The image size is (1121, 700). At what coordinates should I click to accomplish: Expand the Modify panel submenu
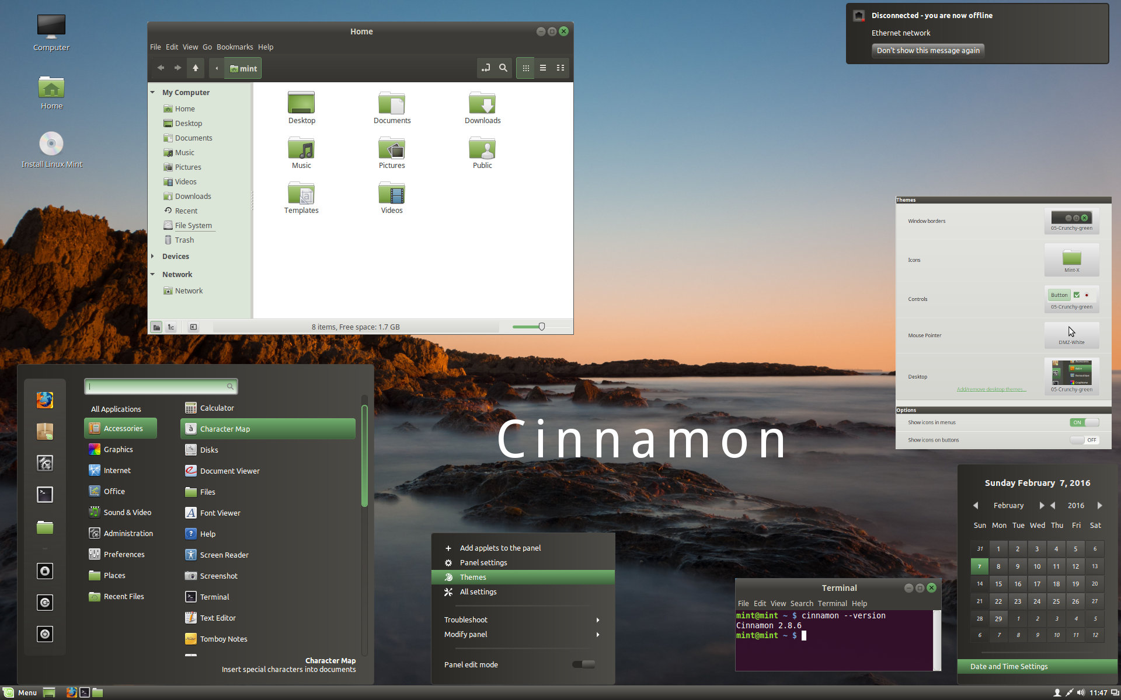click(x=523, y=634)
